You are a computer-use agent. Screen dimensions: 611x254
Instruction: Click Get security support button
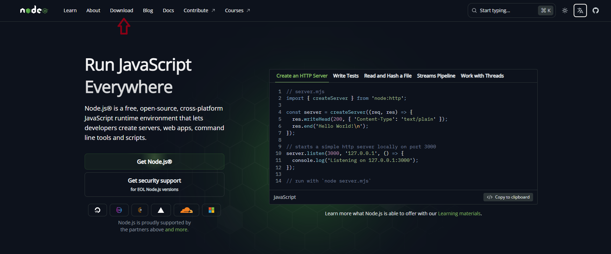tap(154, 185)
